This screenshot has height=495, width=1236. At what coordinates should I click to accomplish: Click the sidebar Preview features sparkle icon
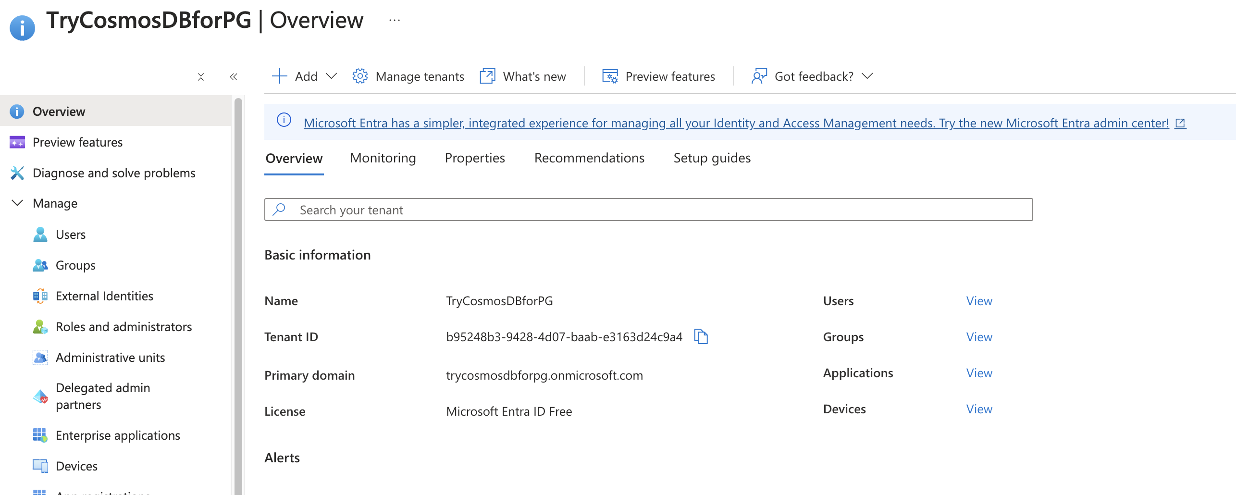(x=17, y=142)
